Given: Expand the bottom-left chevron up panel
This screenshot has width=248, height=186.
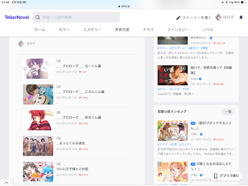Looking at the screenshot, I should [6, 183].
